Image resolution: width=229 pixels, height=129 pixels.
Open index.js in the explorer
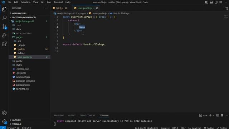click(x=30, y=53)
